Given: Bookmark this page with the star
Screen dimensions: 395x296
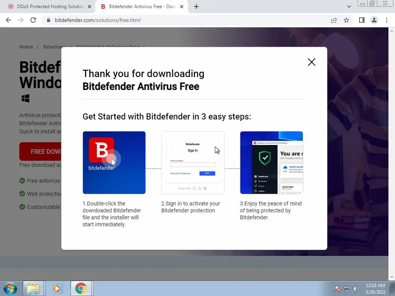Looking at the screenshot, I should pos(346,20).
